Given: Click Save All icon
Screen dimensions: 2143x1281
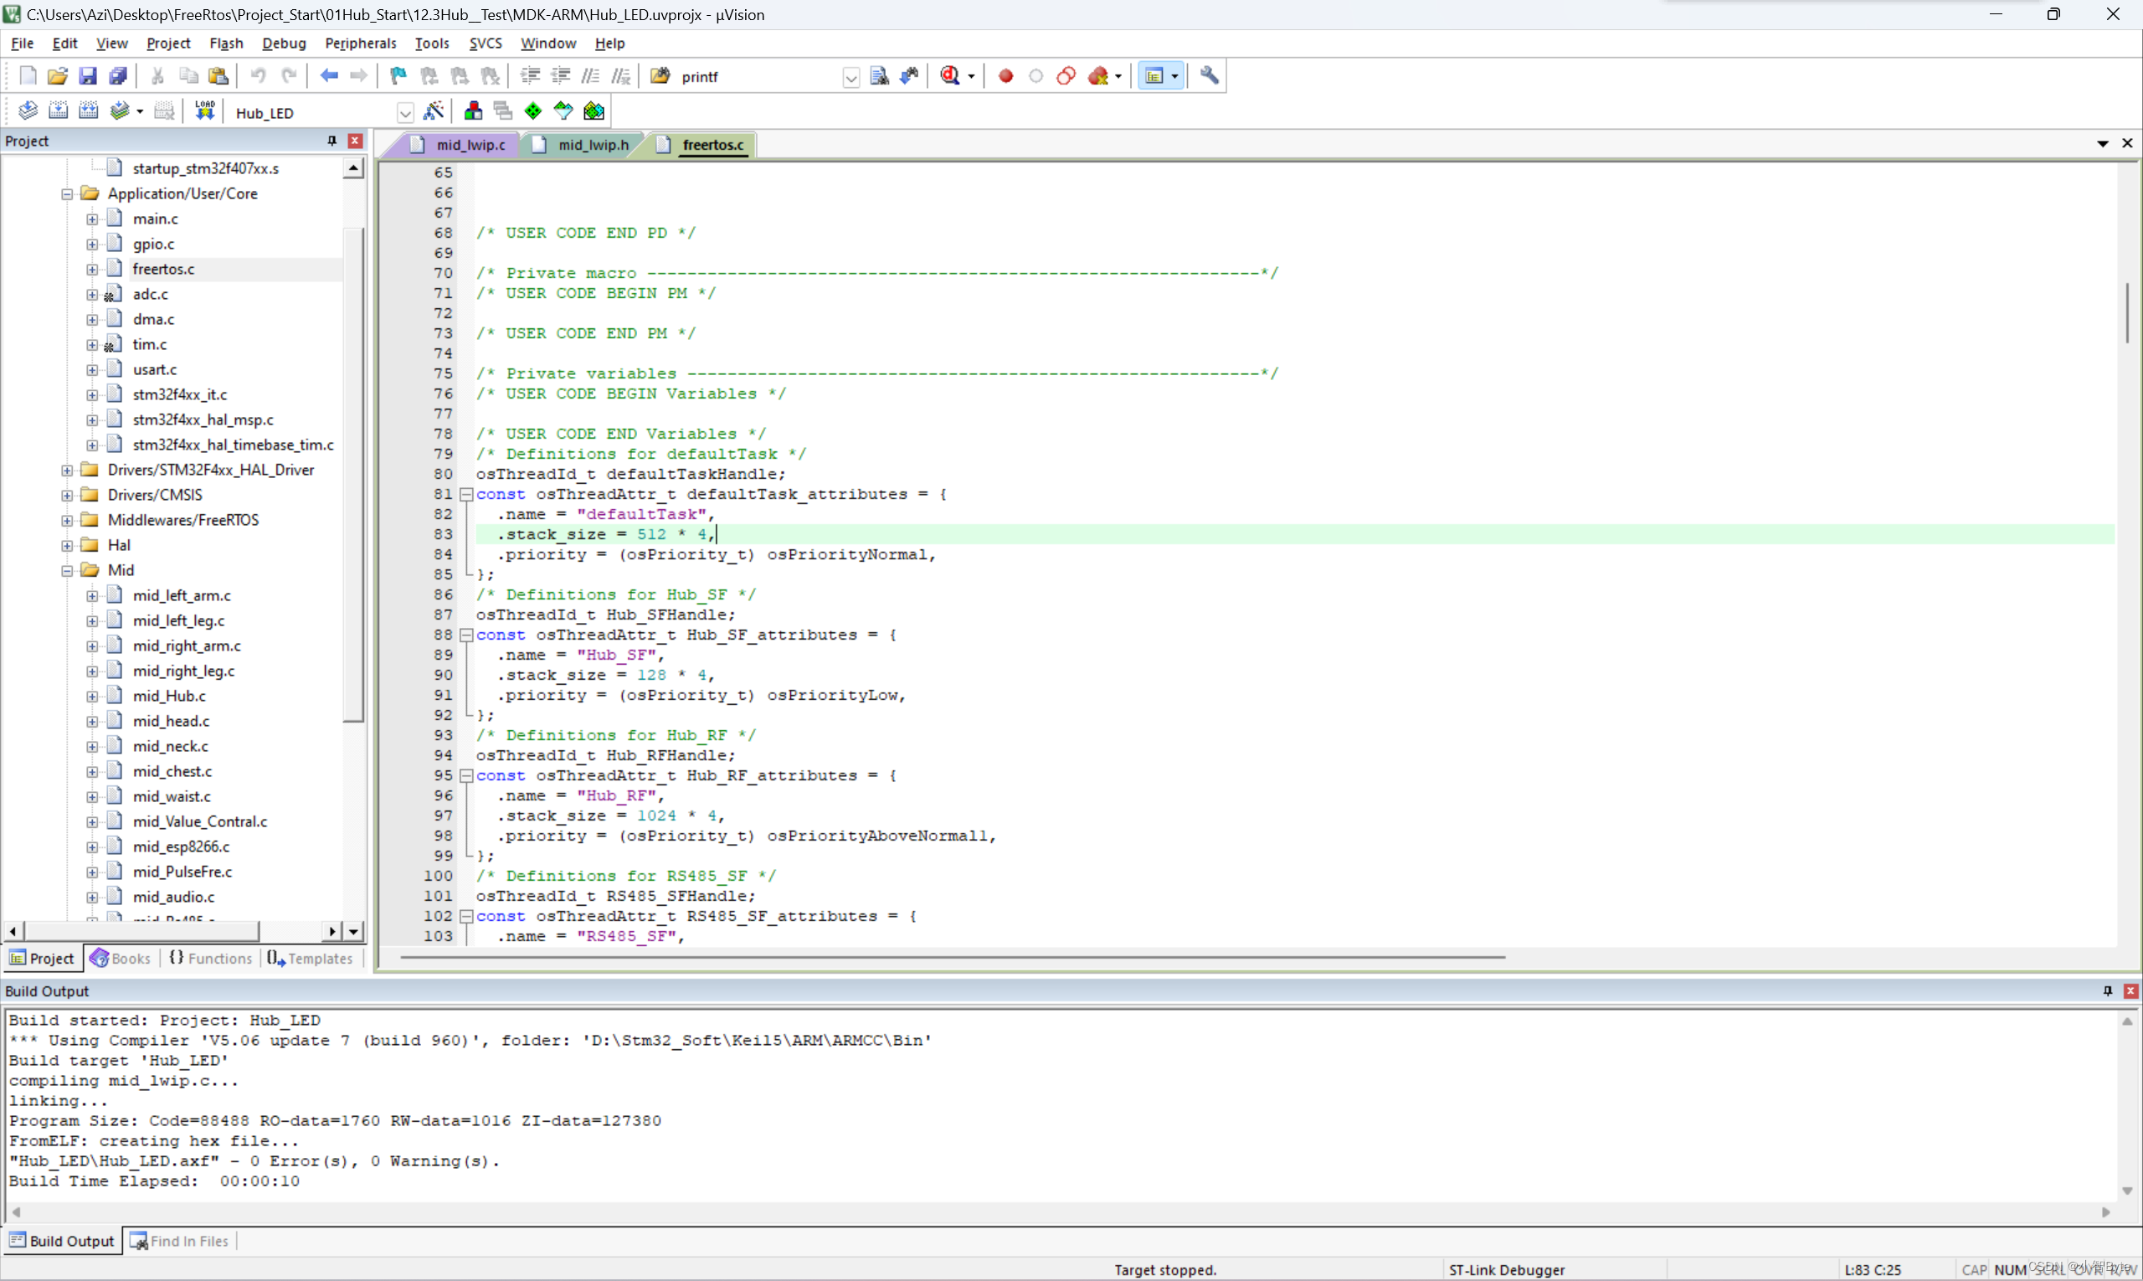Looking at the screenshot, I should (118, 76).
